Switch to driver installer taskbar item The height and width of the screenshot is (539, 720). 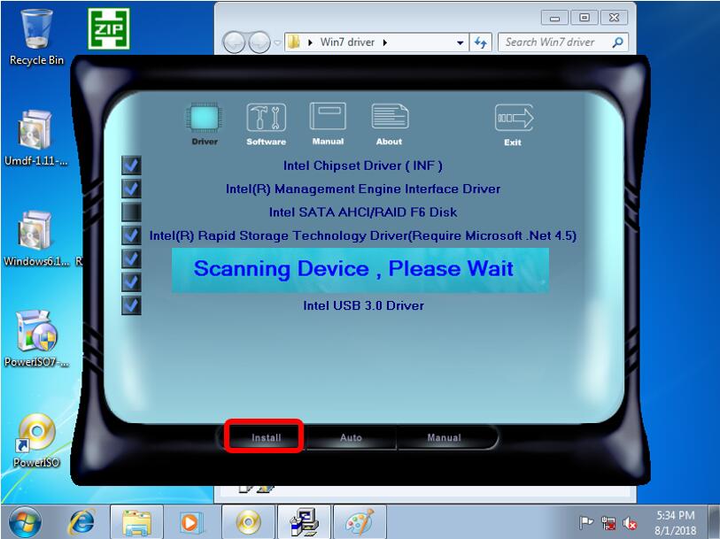click(304, 522)
